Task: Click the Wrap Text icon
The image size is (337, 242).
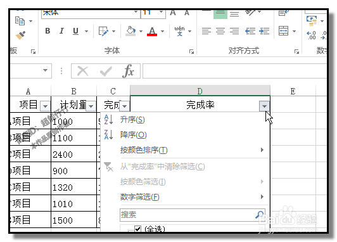Action: click(x=284, y=13)
